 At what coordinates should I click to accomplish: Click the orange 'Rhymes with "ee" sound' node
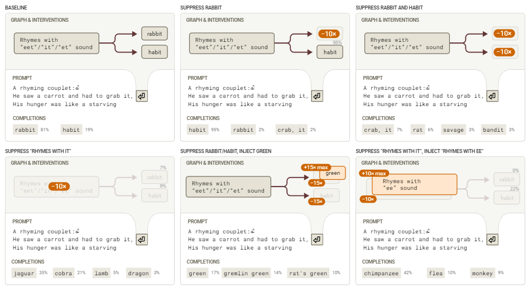click(412, 185)
